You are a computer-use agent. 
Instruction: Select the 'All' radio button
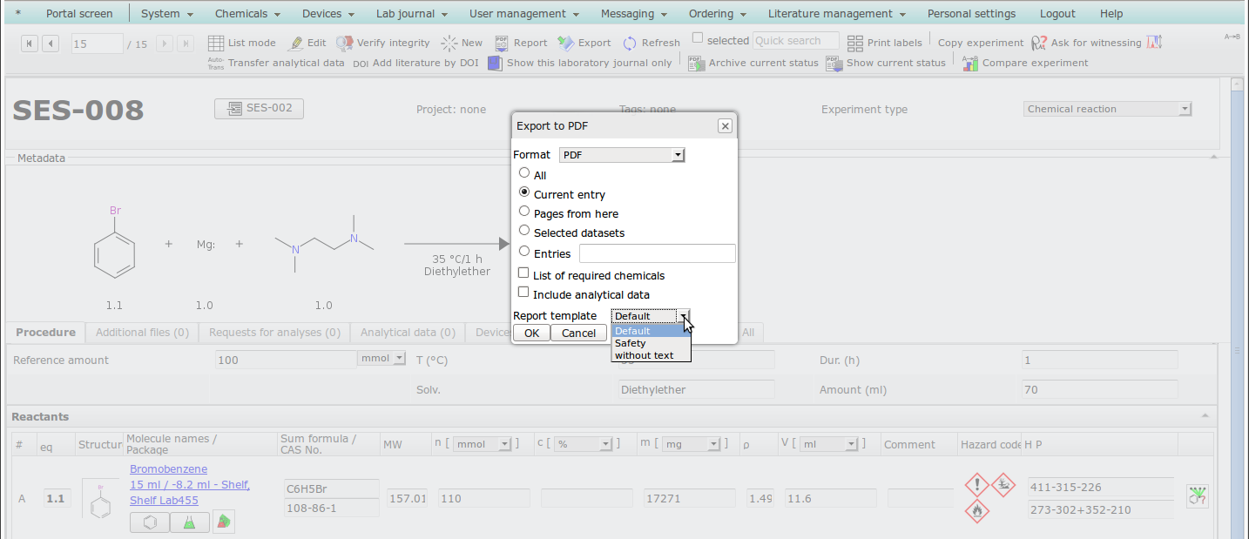524,173
